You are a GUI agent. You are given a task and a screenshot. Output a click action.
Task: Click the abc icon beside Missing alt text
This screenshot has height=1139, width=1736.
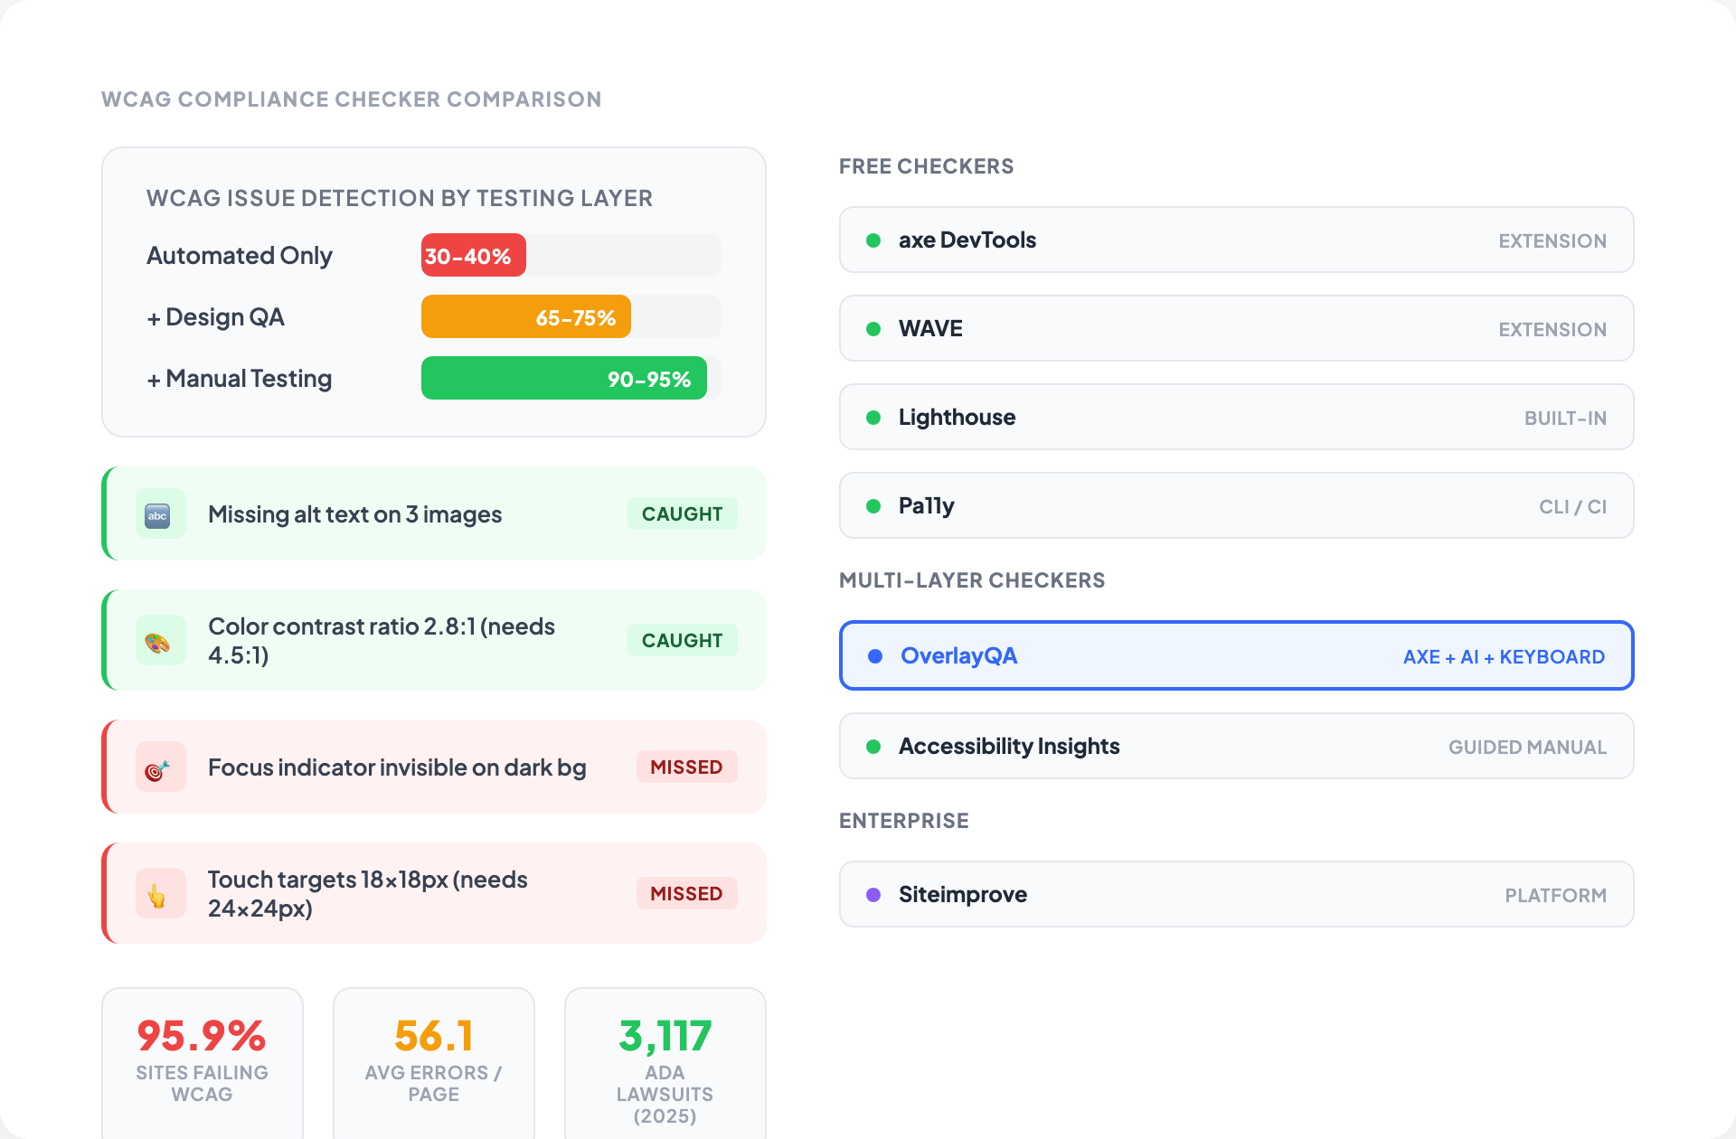pyautogui.click(x=160, y=514)
